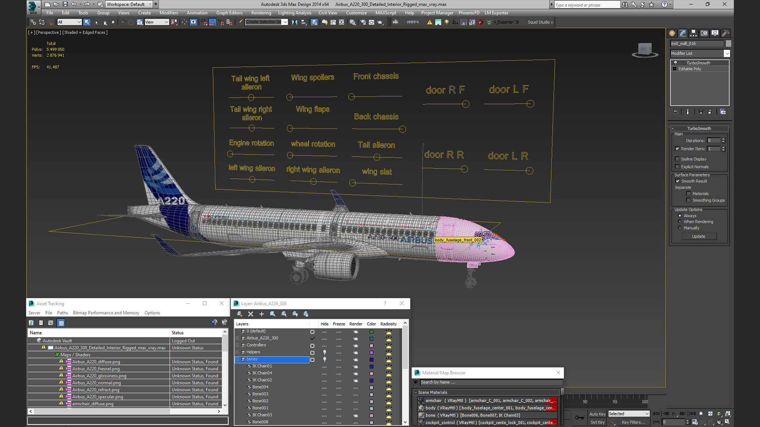
Task: Open the 3ds Max application menu logo
Action: [x=33, y=7]
